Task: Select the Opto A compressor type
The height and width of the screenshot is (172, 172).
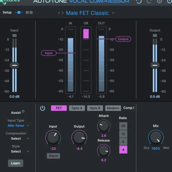Action: click(77, 108)
